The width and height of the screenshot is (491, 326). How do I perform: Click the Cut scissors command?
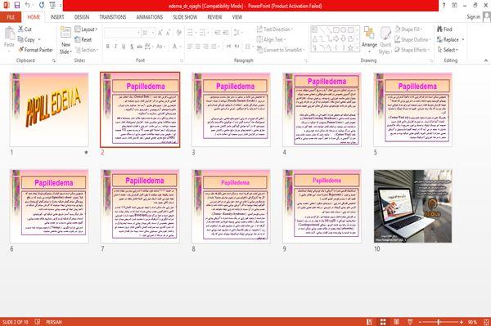click(x=25, y=29)
